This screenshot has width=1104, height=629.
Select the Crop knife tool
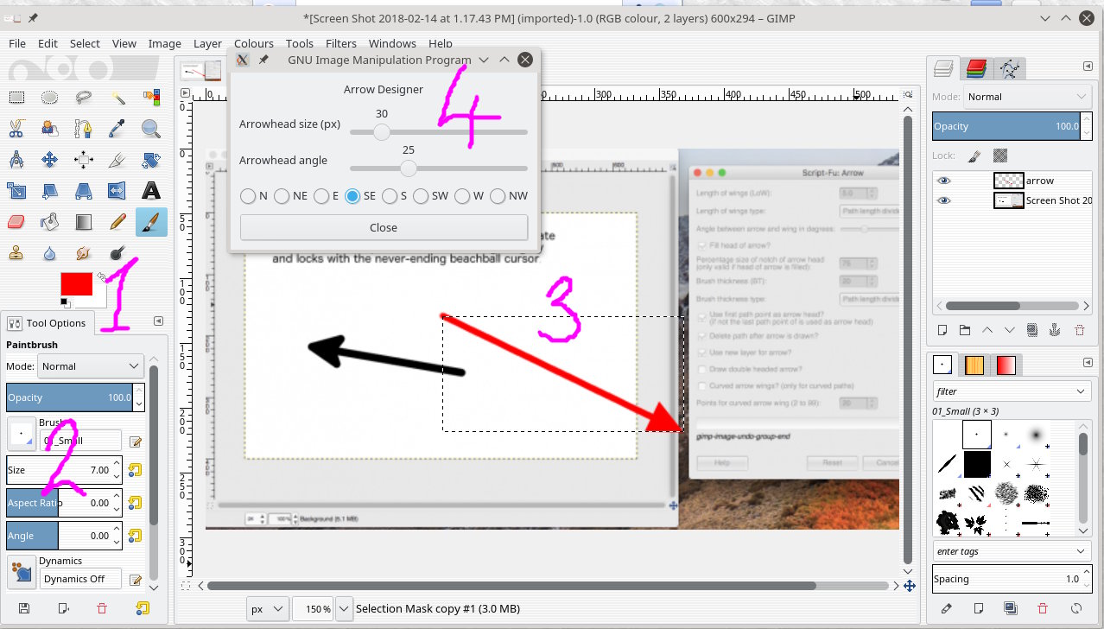point(117,160)
